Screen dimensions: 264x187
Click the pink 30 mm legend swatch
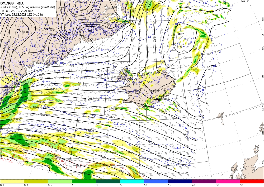click(228, 181)
